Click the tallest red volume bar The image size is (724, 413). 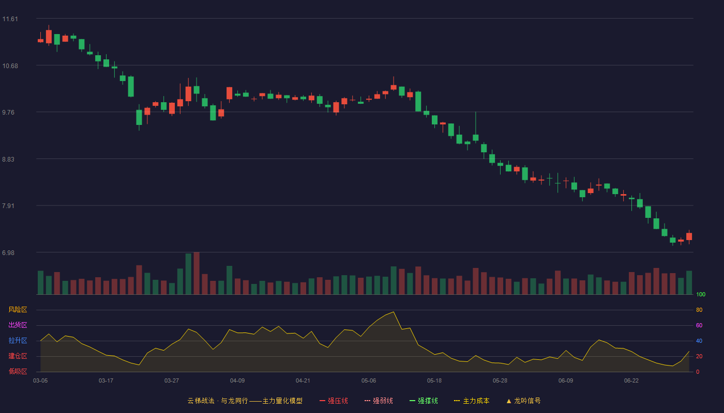pos(197,273)
